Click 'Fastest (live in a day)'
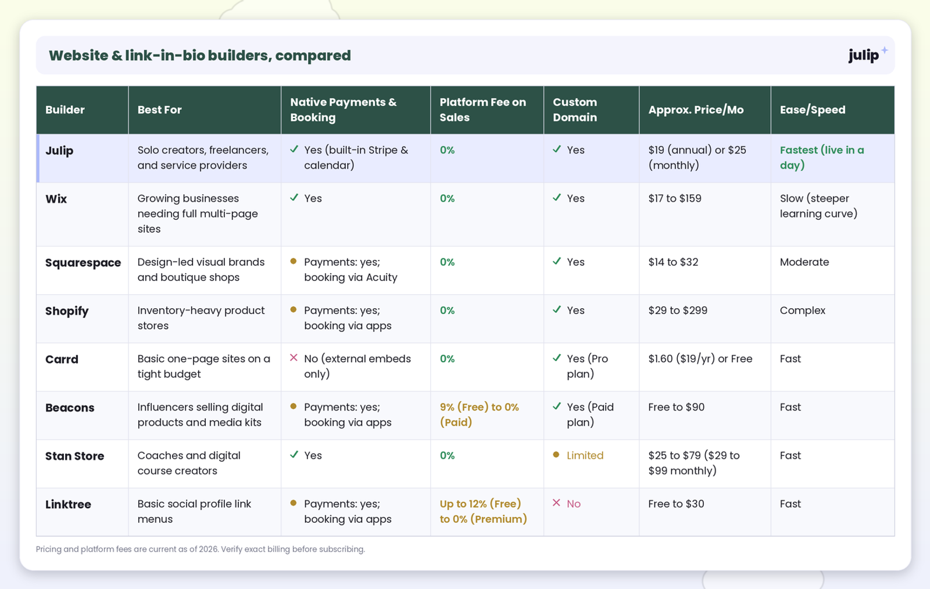 tap(822, 158)
